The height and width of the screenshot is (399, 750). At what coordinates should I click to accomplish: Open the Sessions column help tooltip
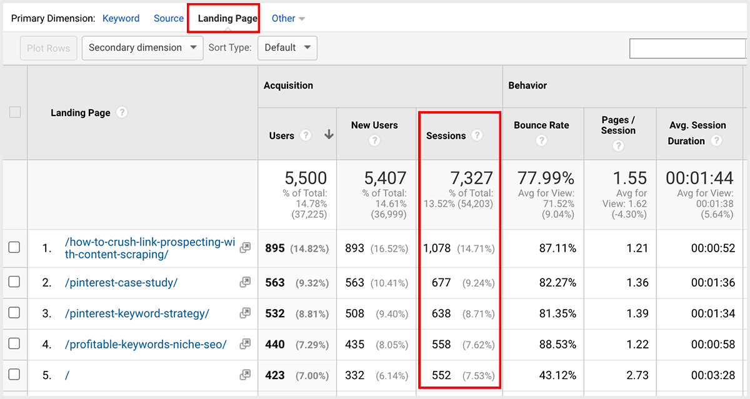[x=478, y=135]
